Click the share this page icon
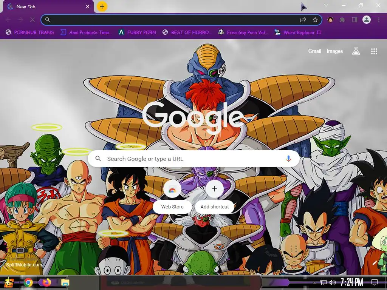 (x=303, y=20)
